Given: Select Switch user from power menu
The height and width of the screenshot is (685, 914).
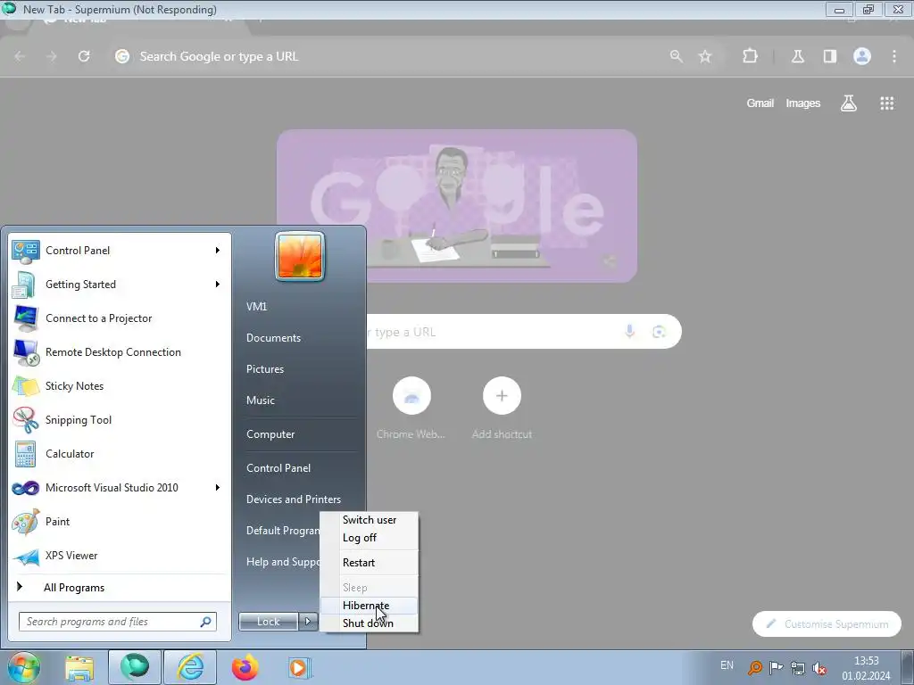Looking at the screenshot, I should pyautogui.click(x=370, y=520).
